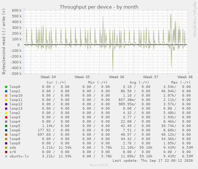Click the Week 38 axis label
This screenshot has height=169, width=198.
tap(185, 77)
